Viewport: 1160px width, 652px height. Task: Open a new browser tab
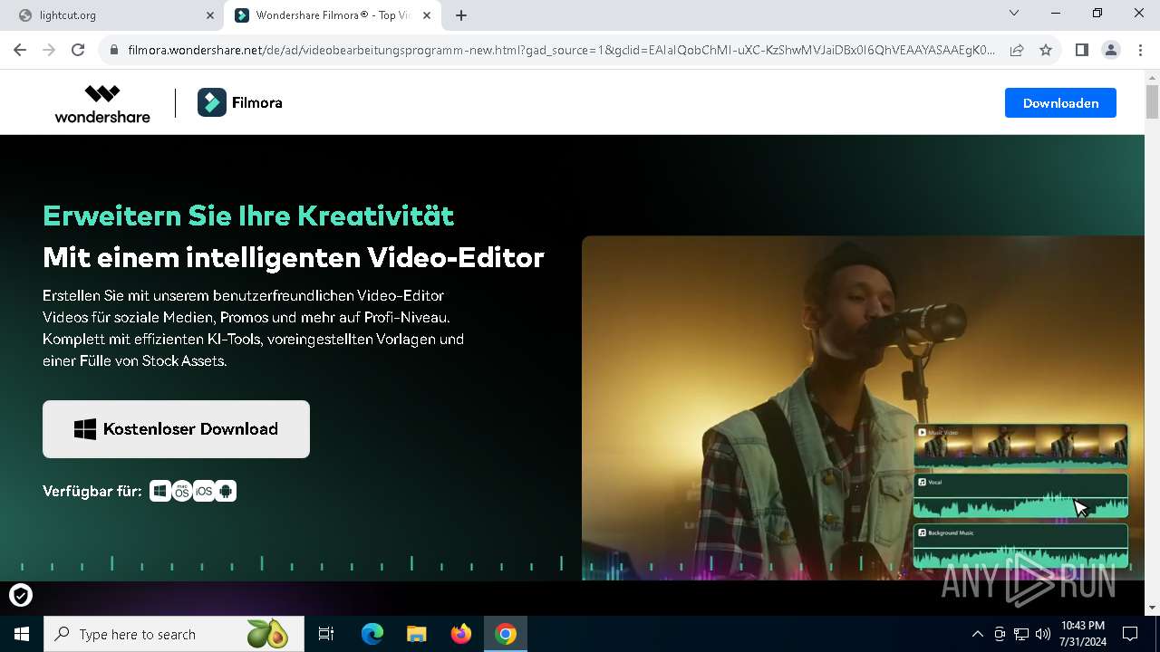point(461,15)
